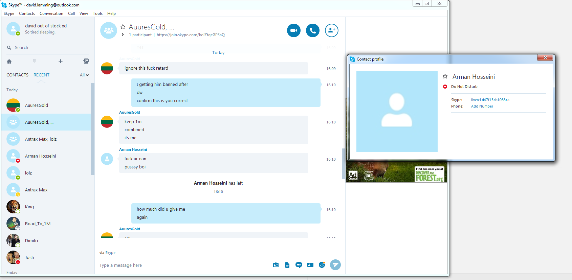The image size is (572, 280).
Task: Click the recent list scrollbar
Action: 93,129
